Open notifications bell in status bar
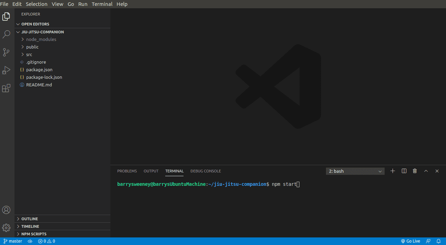 tap(439, 241)
